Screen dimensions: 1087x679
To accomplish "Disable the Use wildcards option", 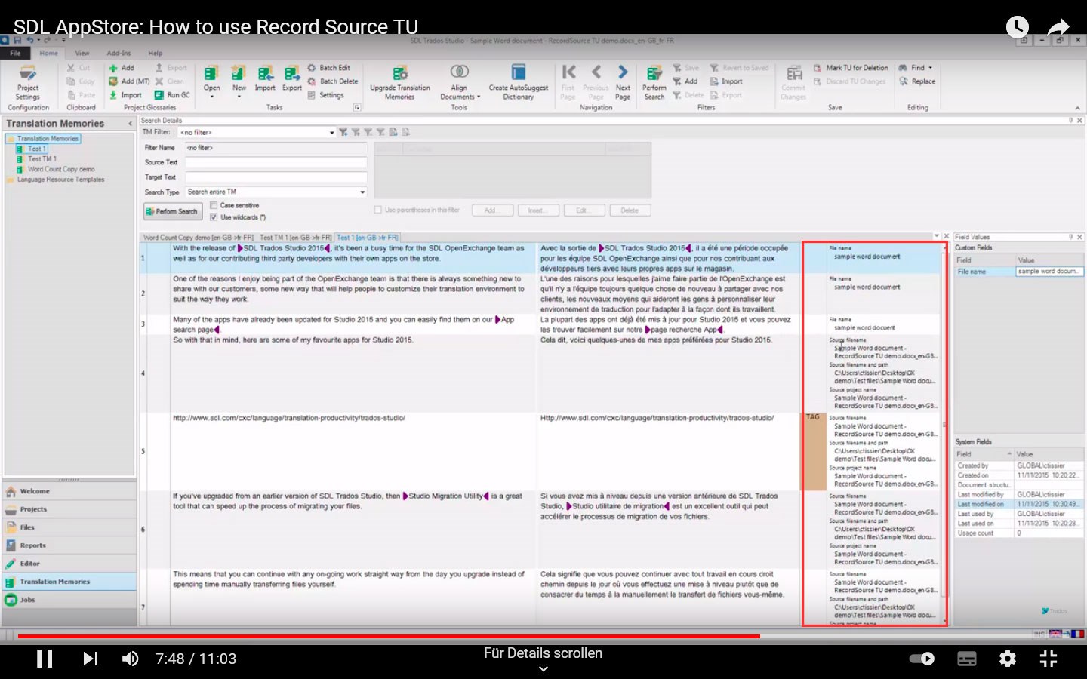I will click(x=215, y=217).
